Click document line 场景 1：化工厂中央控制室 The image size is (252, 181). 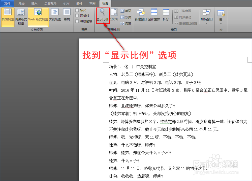point(133,67)
